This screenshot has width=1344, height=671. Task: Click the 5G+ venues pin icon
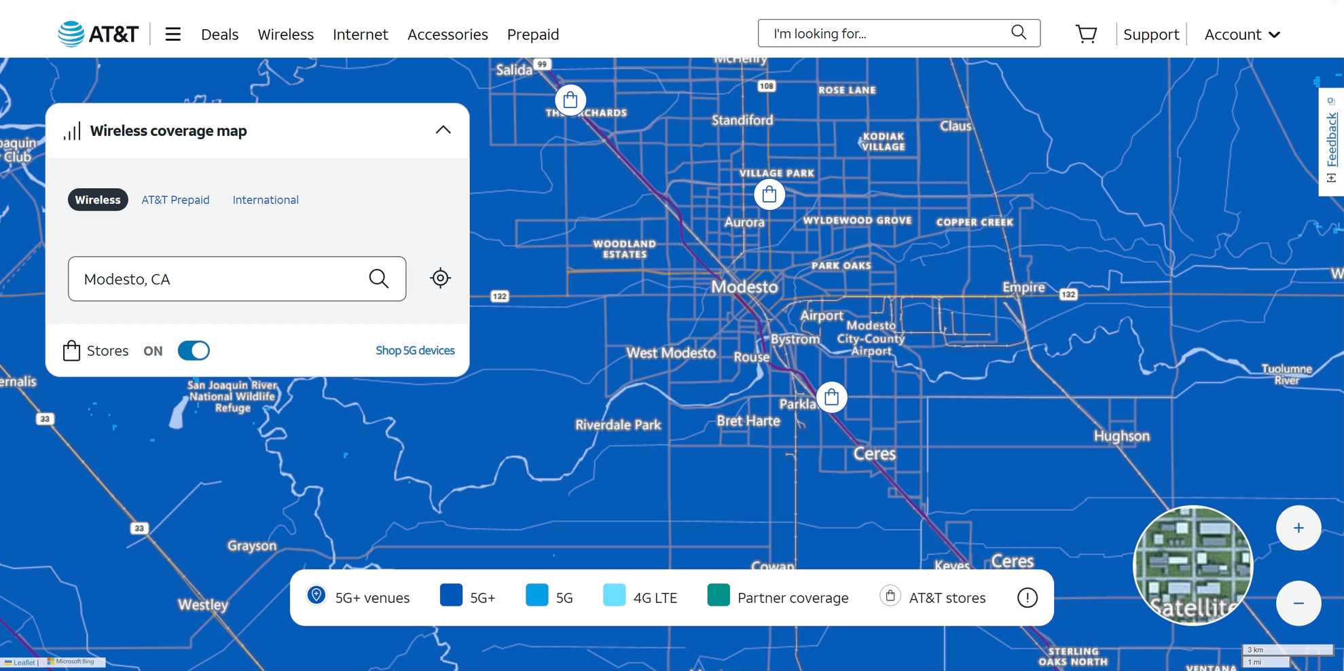point(316,596)
